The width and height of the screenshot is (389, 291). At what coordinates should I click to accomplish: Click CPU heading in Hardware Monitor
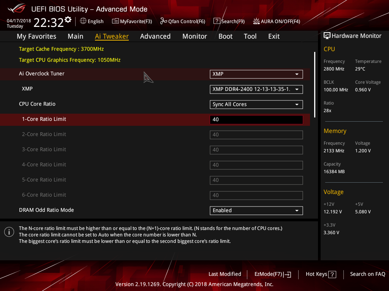point(329,49)
